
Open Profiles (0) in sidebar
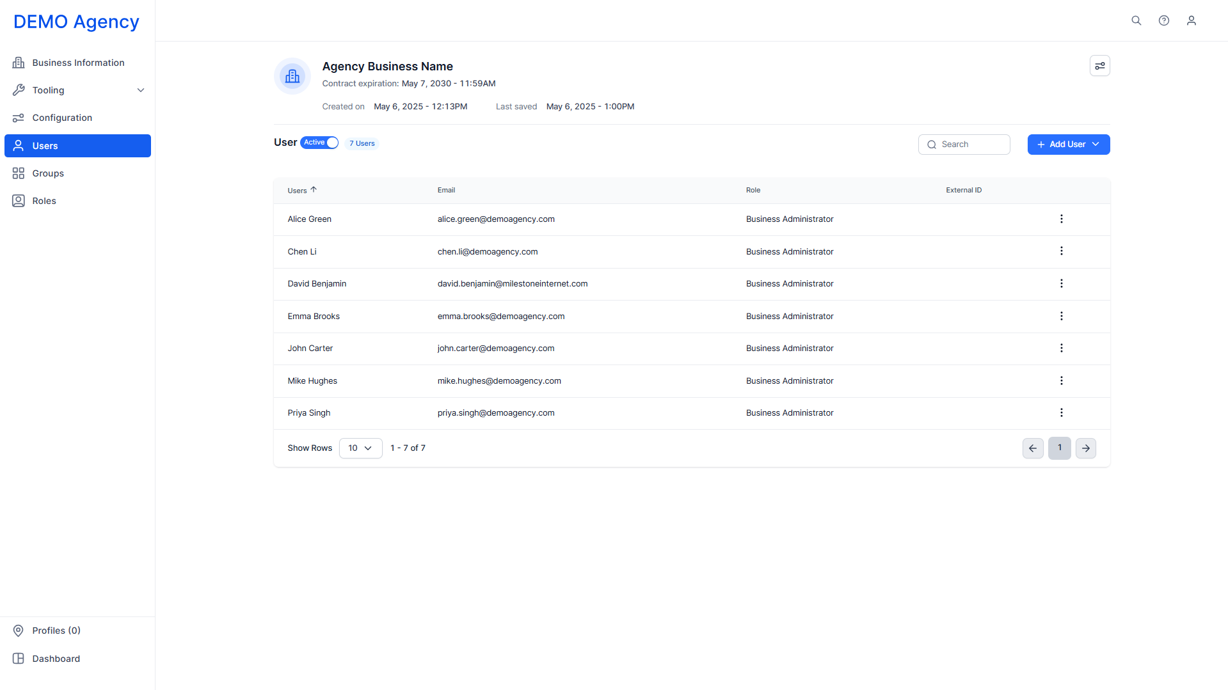coord(77,631)
